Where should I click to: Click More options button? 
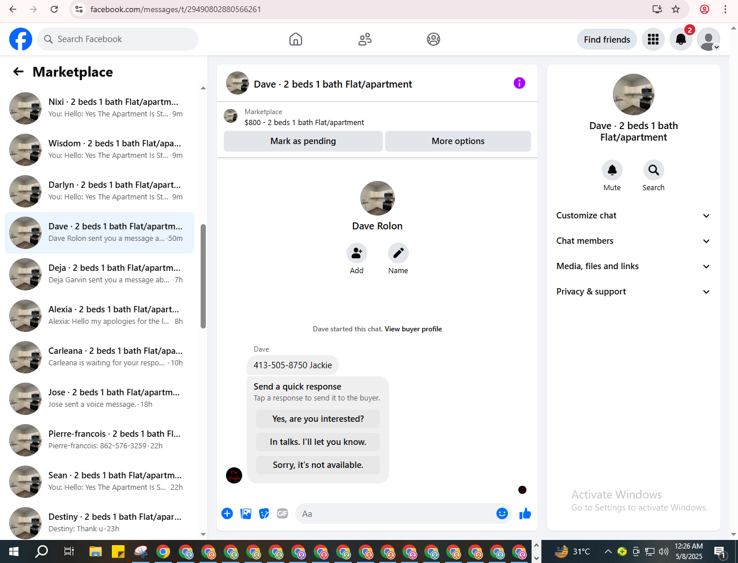pos(458,141)
